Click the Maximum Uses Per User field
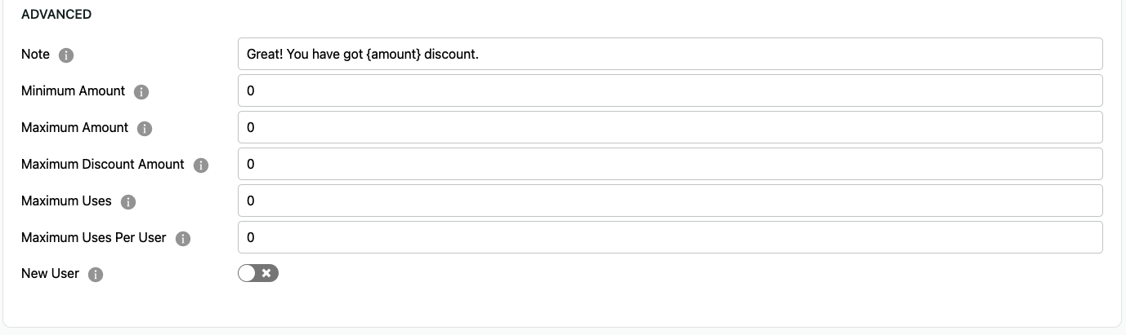This screenshot has width=1126, height=335. click(670, 237)
